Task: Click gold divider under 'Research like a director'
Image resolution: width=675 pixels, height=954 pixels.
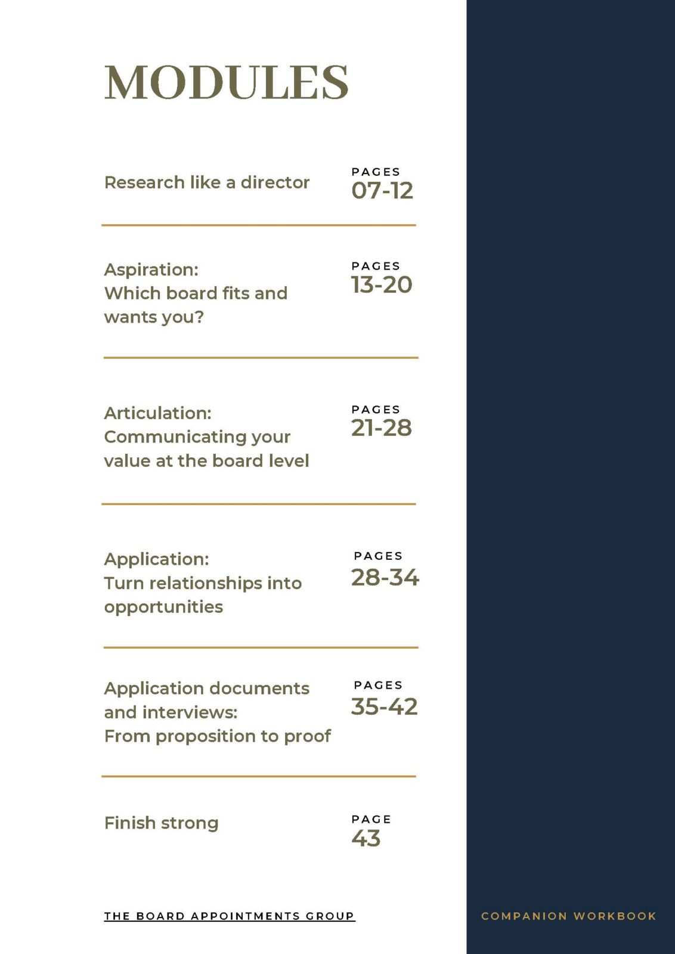Action: pos(259,225)
